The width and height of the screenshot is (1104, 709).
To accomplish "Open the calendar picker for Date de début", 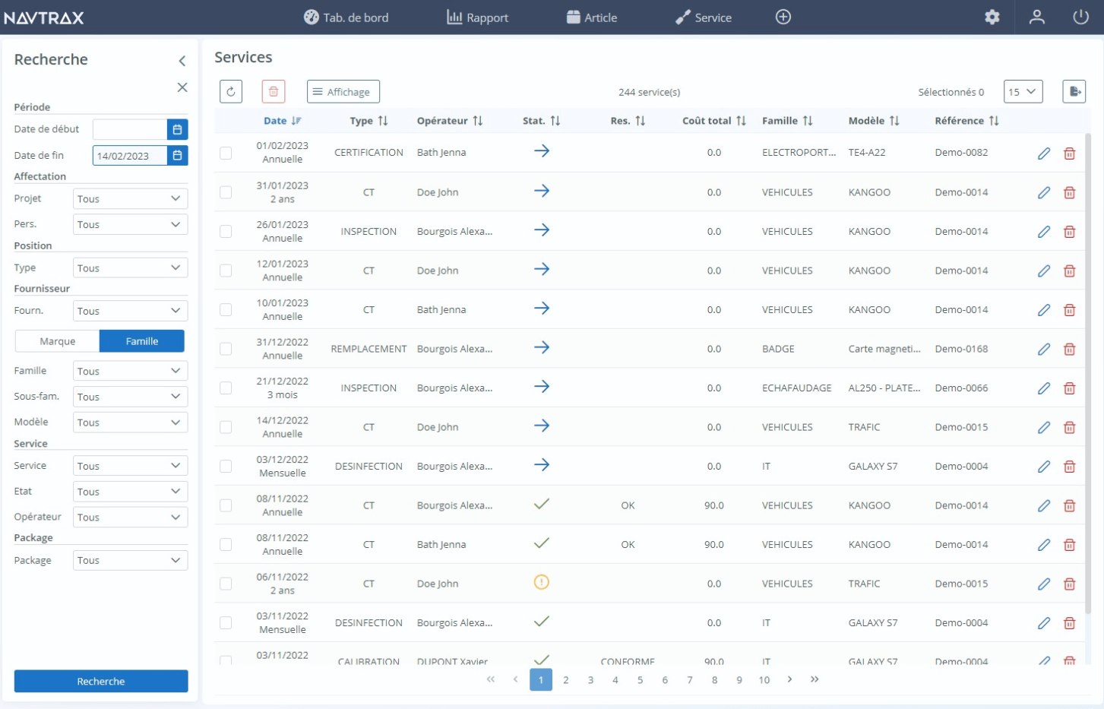I will 178,129.
